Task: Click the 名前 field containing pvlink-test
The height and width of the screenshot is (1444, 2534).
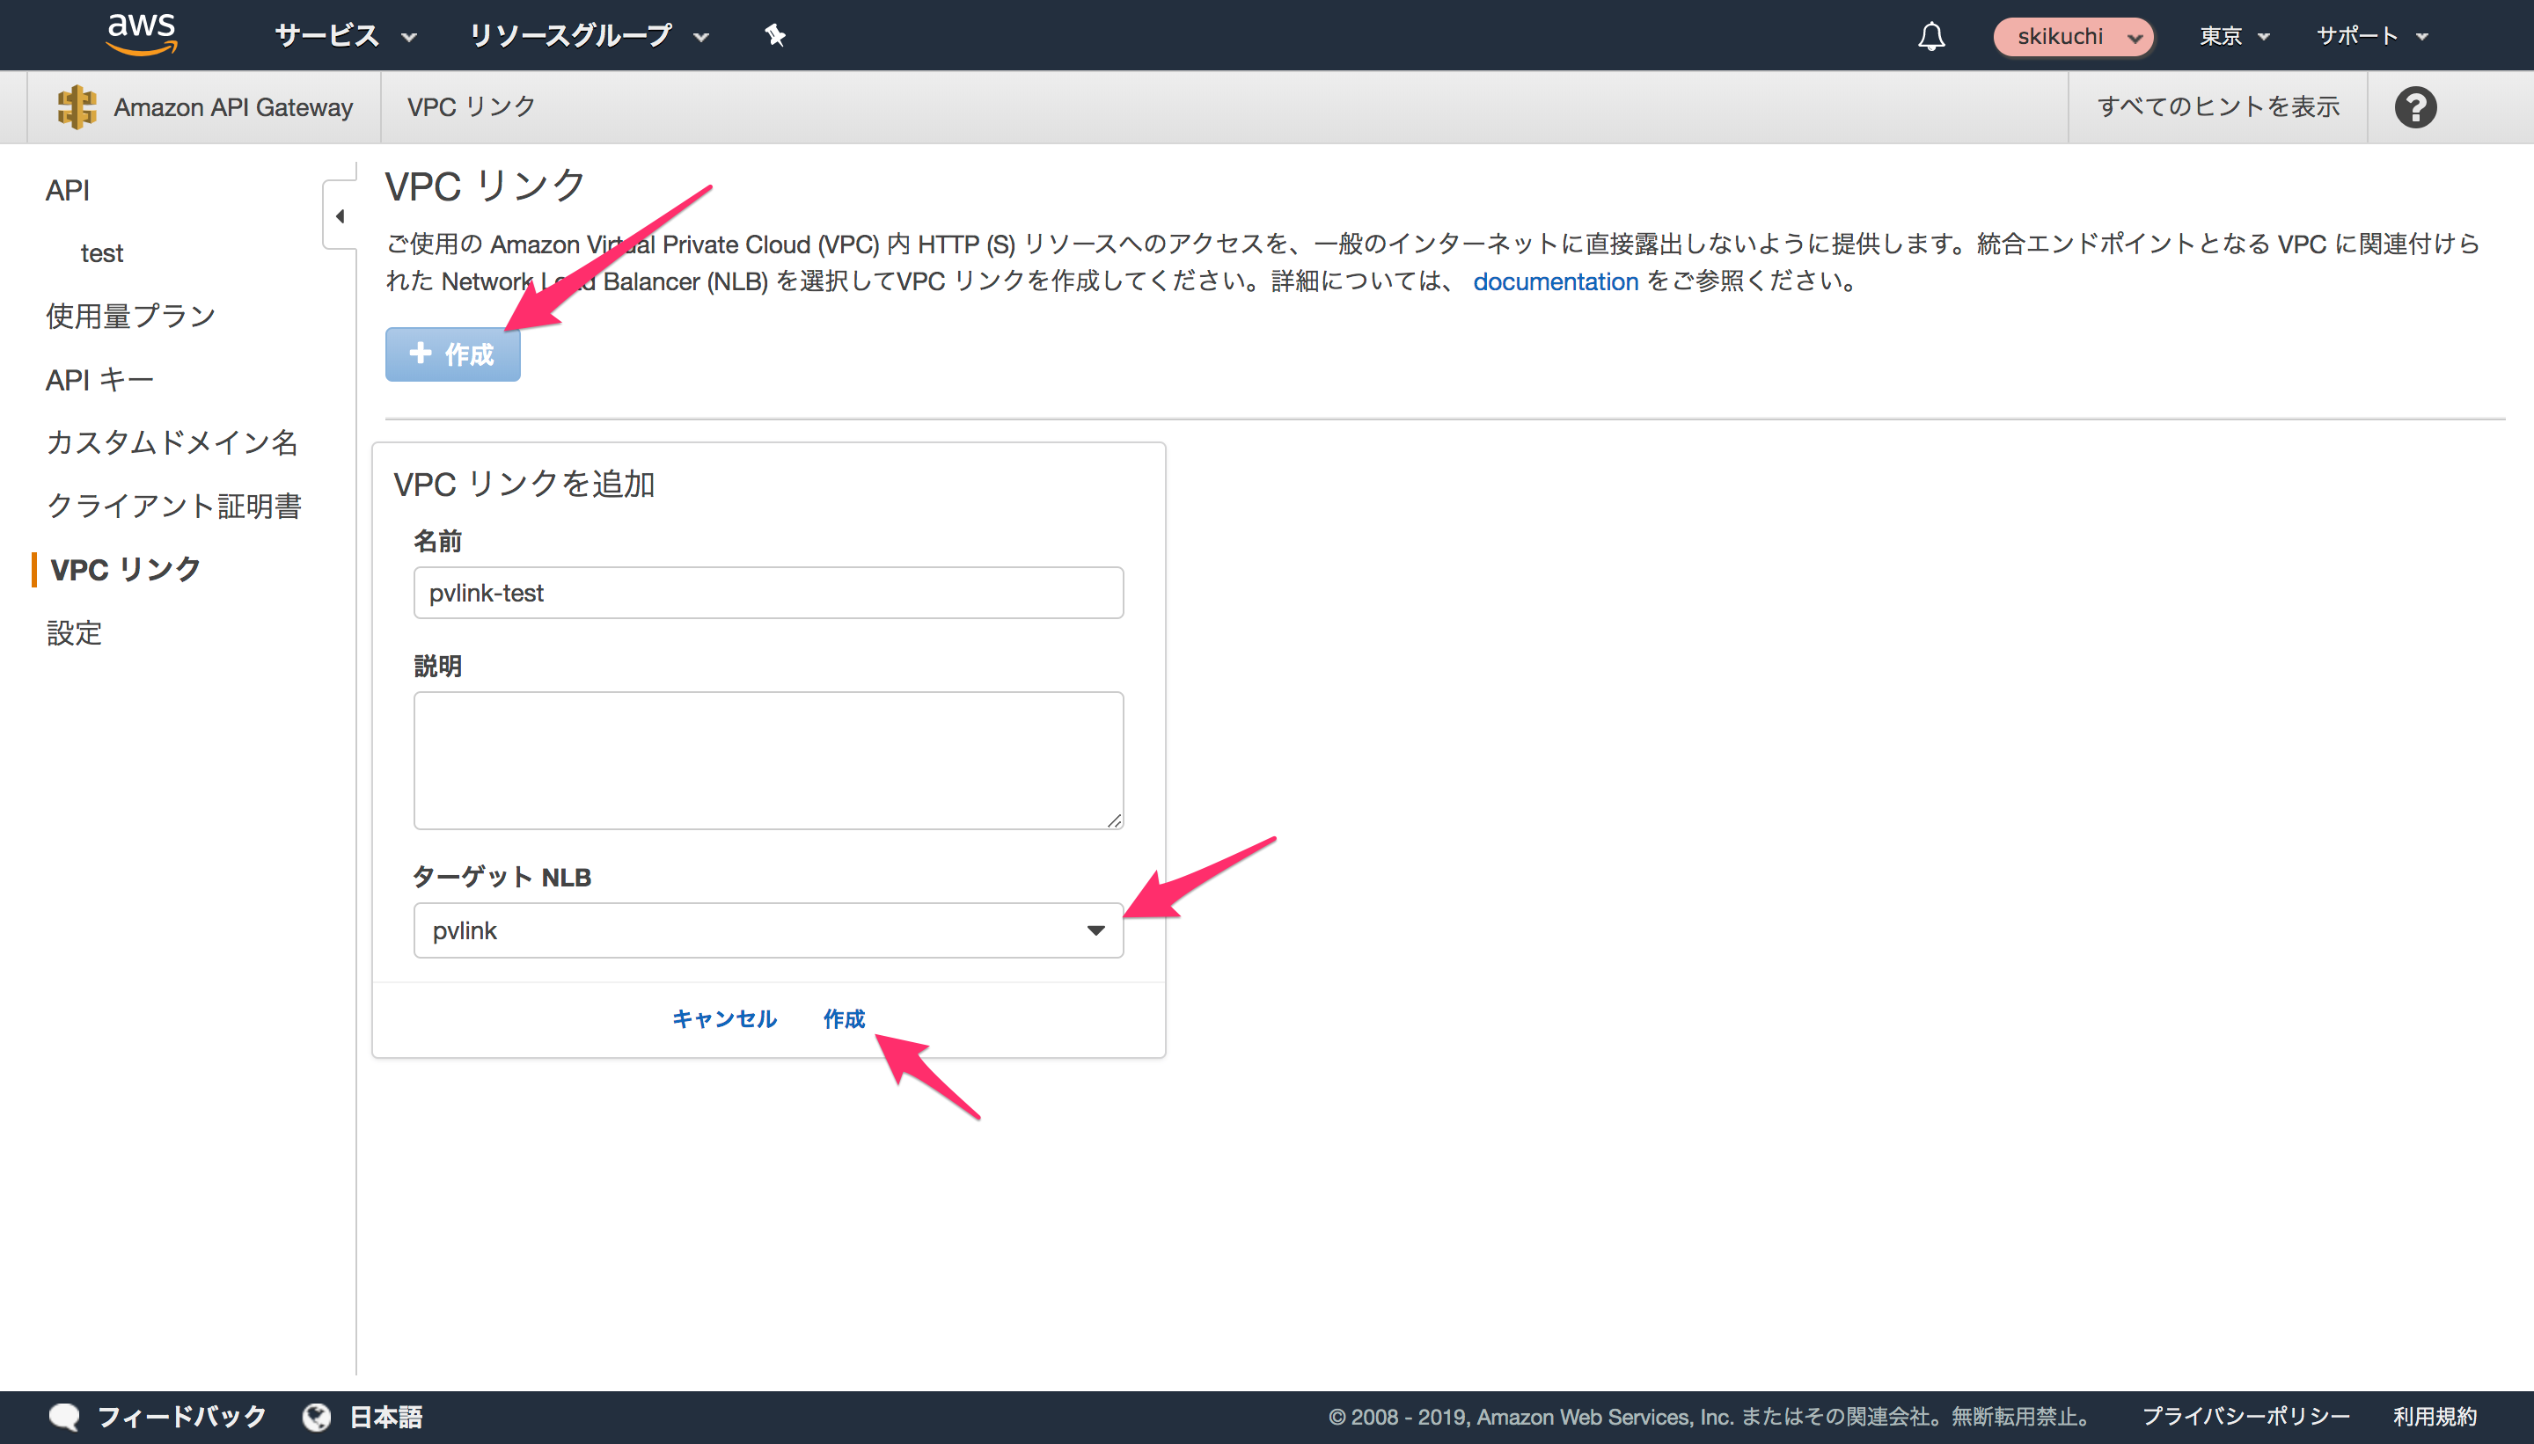Action: click(768, 592)
